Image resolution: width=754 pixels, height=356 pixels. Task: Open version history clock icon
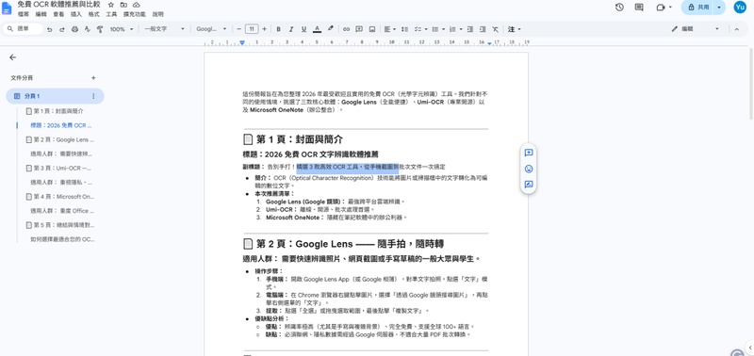[619, 8]
